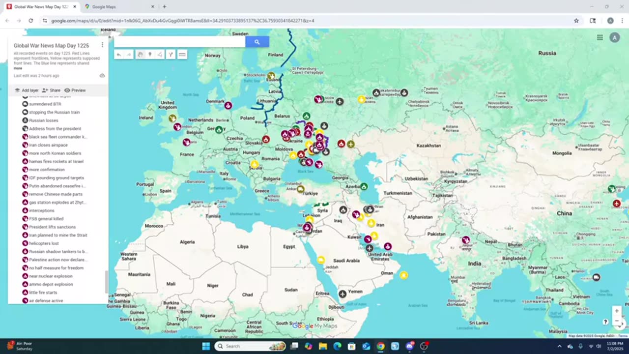The height and width of the screenshot is (354, 629).
Task: Click the dark marker in Yemen
Action: (343, 294)
